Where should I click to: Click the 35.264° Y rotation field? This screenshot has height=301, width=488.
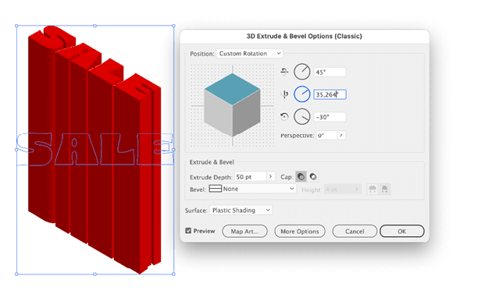329,94
